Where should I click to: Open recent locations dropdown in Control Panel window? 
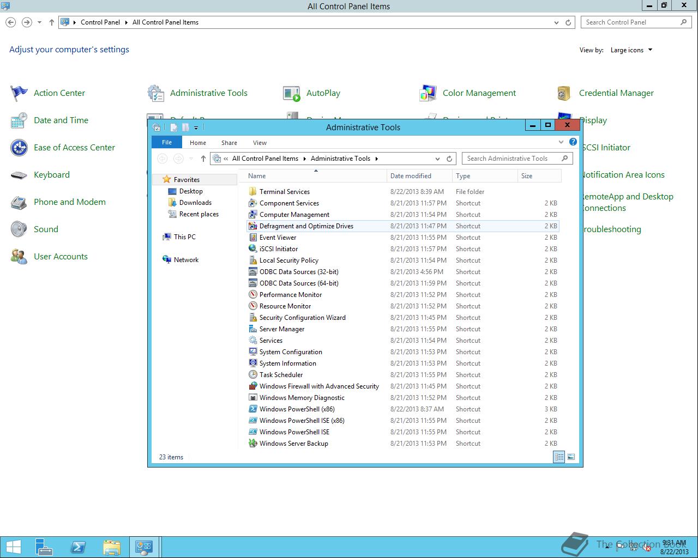[x=39, y=22]
